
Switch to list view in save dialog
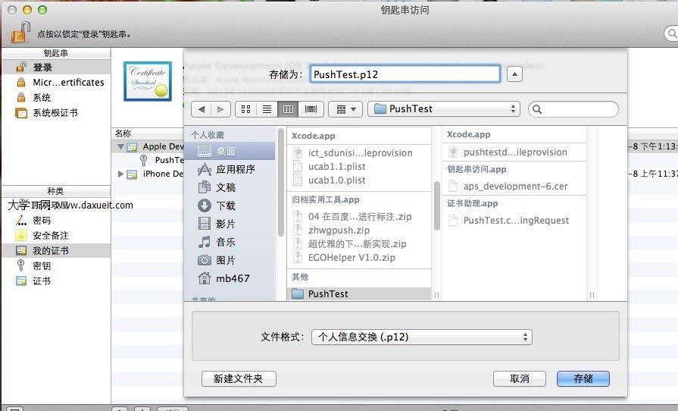[267, 109]
